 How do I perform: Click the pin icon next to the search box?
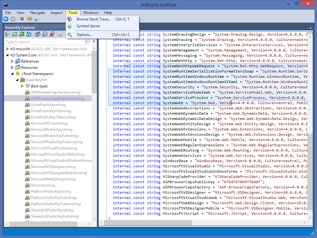tap(94, 42)
